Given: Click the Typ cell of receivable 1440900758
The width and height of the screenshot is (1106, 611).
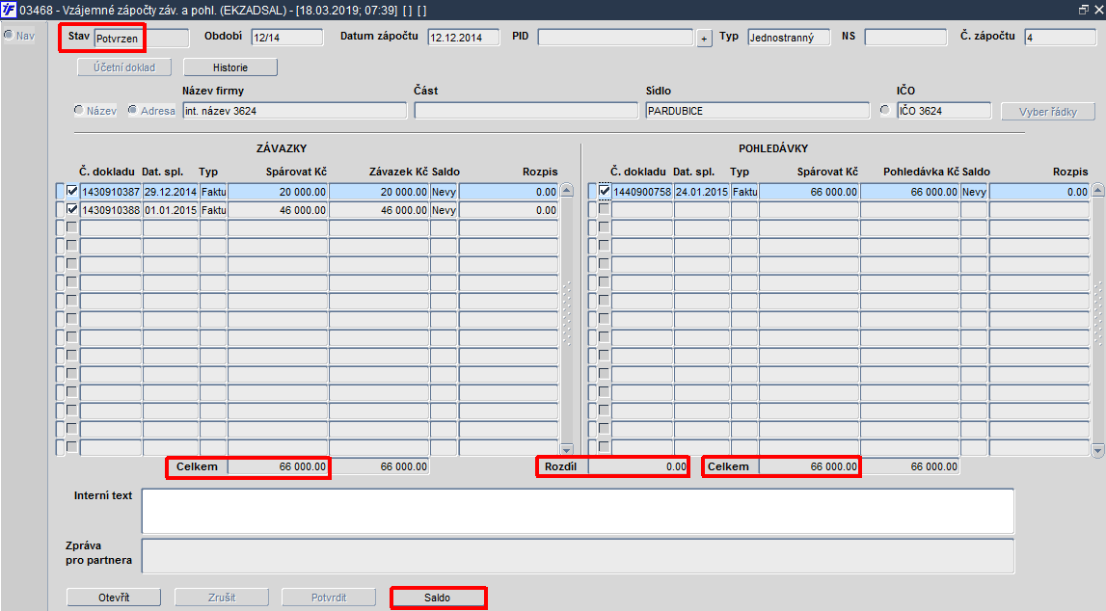Looking at the screenshot, I should pyautogui.click(x=744, y=192).
